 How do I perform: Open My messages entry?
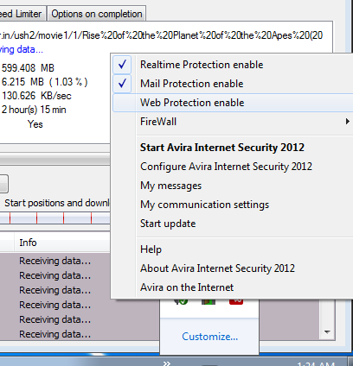coord(170,186)
